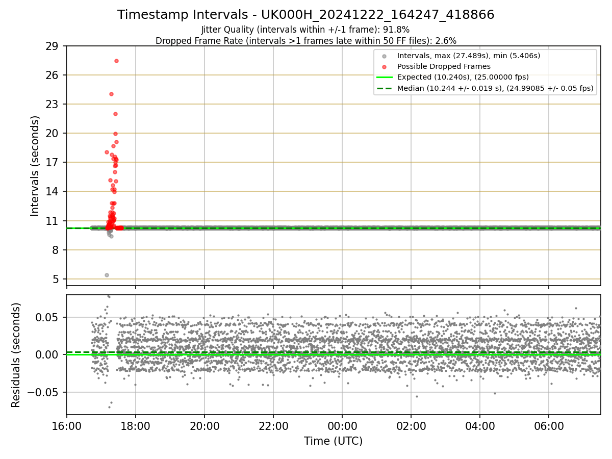Click the x-axis tick label '06:00'
Image resolution: width=612 pixels, height=459 pixels.
[x=548, y=425]
